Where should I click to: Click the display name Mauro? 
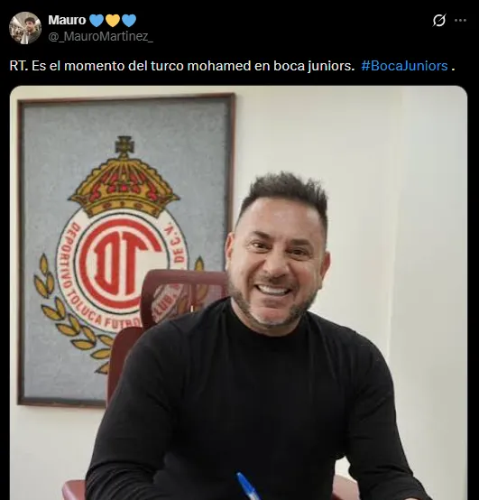coord(67,20)
